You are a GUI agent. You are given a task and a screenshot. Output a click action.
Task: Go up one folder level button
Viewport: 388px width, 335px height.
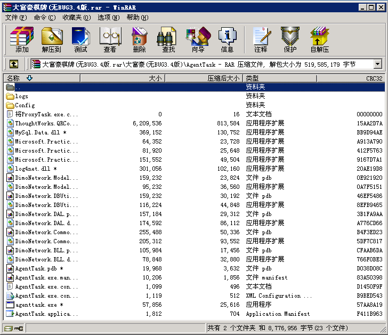(14, 65)
